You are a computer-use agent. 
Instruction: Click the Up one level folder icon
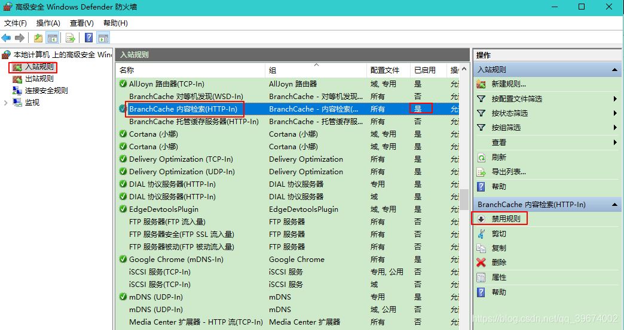point(38,38)
